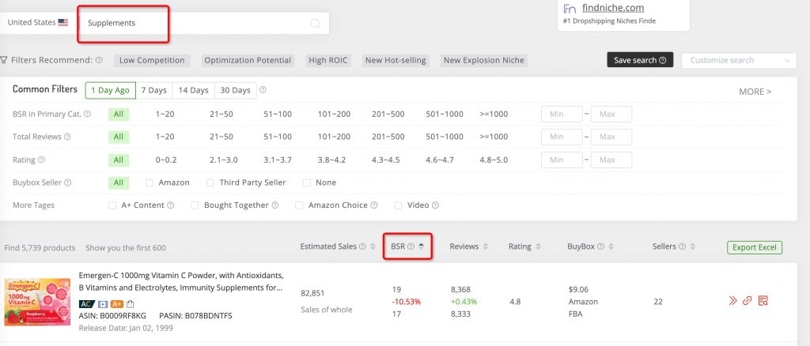Open the findniche.com link
This screenshot has height=346, width=810.
(x=613, y=8)
